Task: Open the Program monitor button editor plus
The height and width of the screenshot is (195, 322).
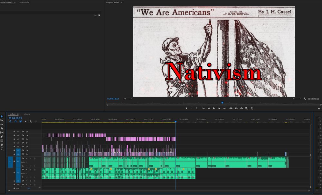Action: [319, 109]
